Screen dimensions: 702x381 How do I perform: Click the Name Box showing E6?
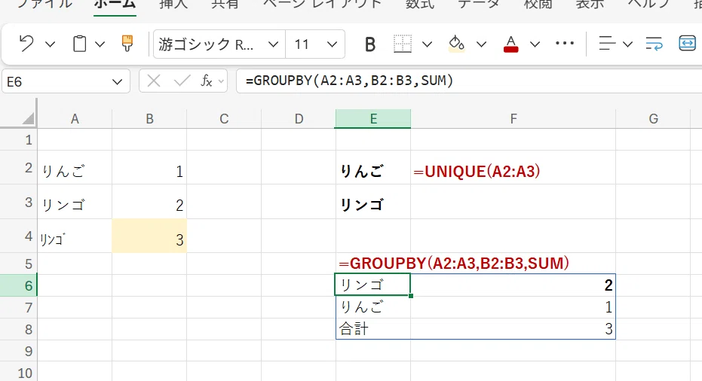click(x=57, y=82)
